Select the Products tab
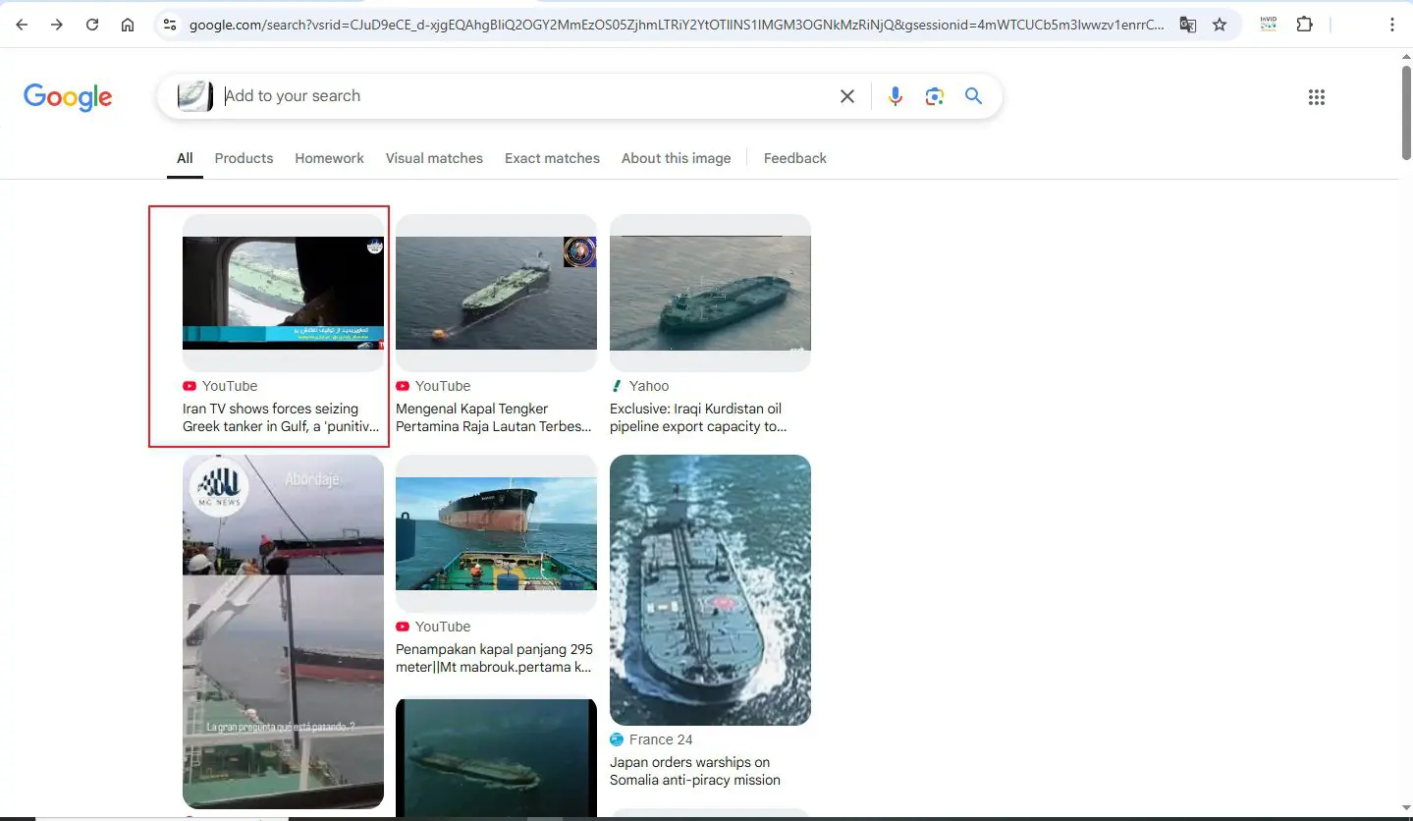Viewport: 1413px width, 821px height. point(244,158)
